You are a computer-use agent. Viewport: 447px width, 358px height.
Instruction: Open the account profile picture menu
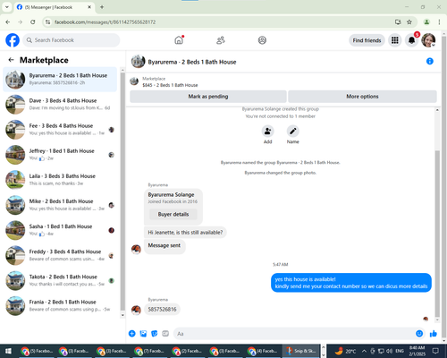(428, 40)
